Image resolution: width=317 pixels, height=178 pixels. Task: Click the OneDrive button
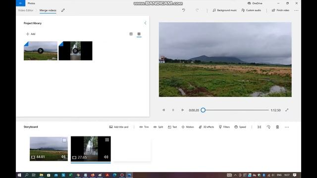point(255,3)
